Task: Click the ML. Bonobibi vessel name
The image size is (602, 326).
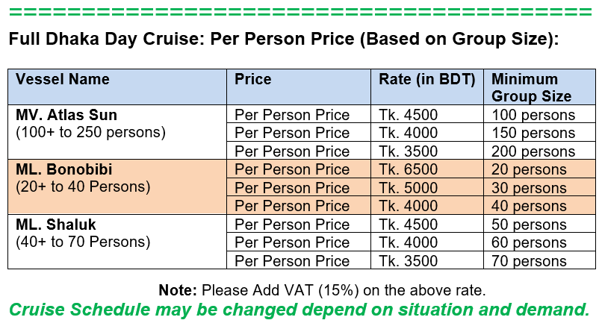Action: [64, 169]
